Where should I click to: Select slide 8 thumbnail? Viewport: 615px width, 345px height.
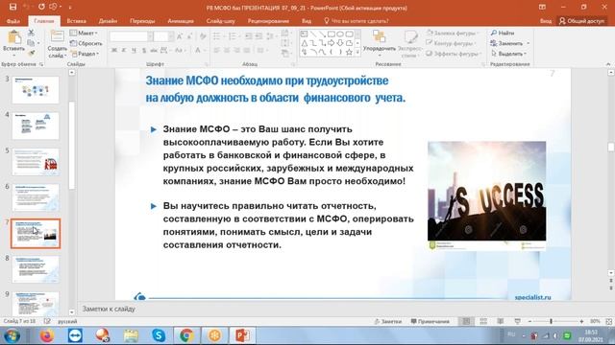pos(36,269)
